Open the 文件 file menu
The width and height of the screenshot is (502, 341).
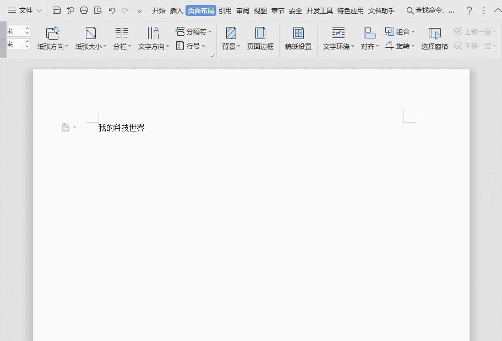(25, 10)
